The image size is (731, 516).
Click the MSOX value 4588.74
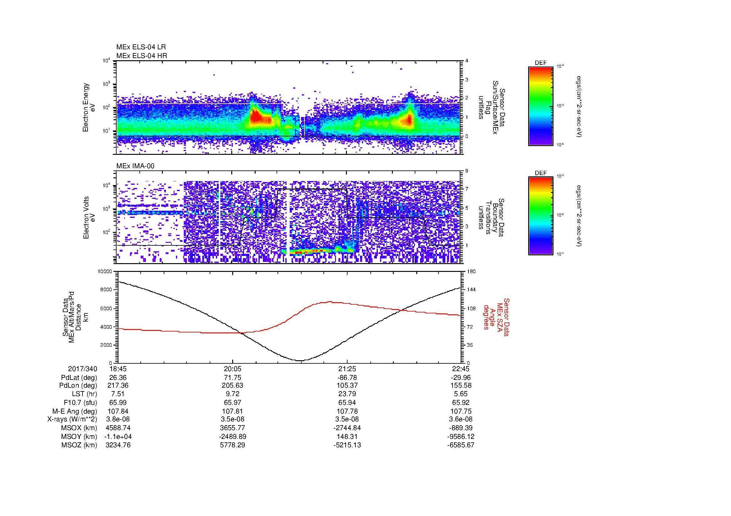pos(118,428)
